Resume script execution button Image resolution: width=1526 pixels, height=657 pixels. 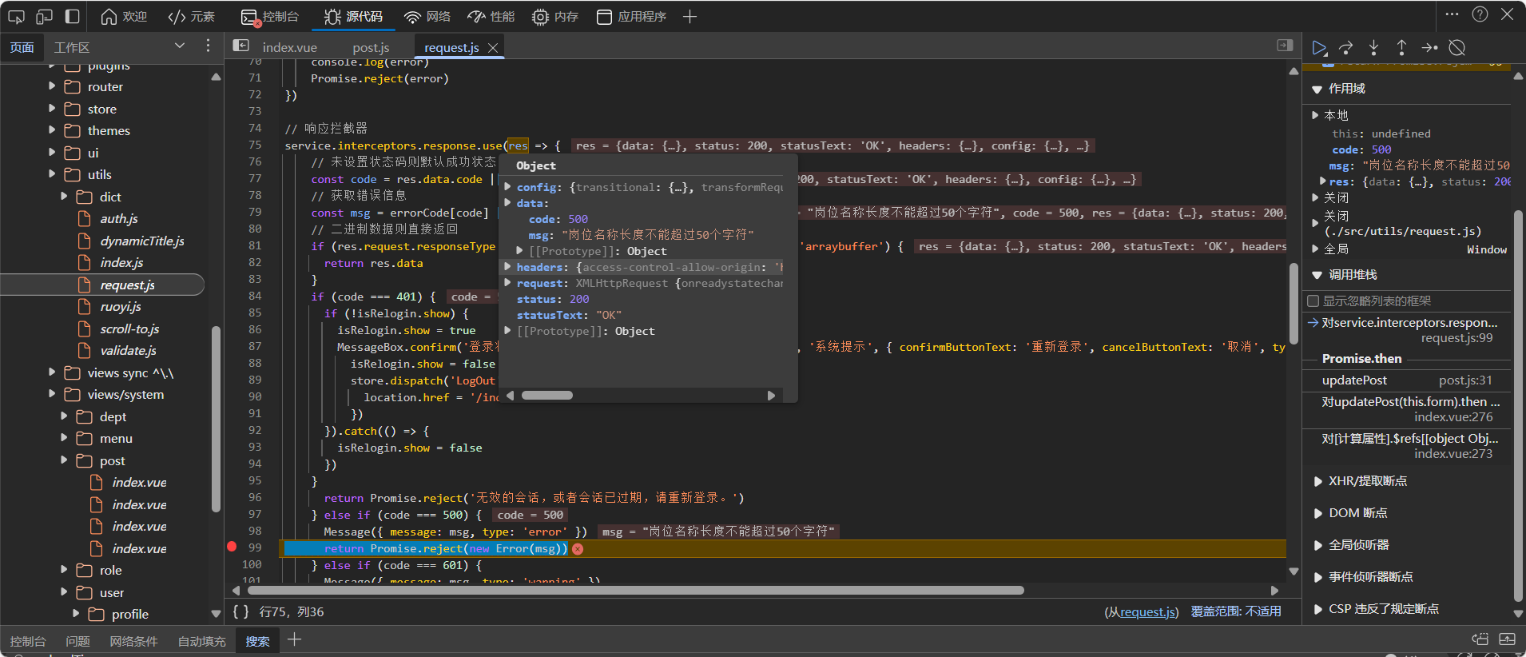(x=1320, y=48)
